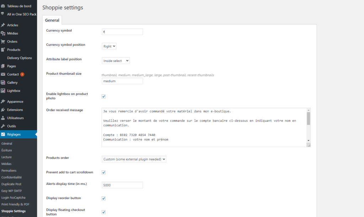Click the Réglages settings icon
Viewport: 364px width, 217px height.
pos(3,134)
